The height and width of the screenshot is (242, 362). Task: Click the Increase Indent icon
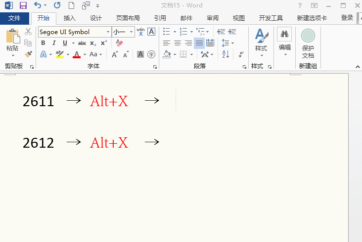[x=232, y=32]
